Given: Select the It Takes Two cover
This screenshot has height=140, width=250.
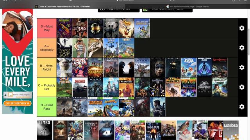Looking at the screenshot, I should pos(127,28).
